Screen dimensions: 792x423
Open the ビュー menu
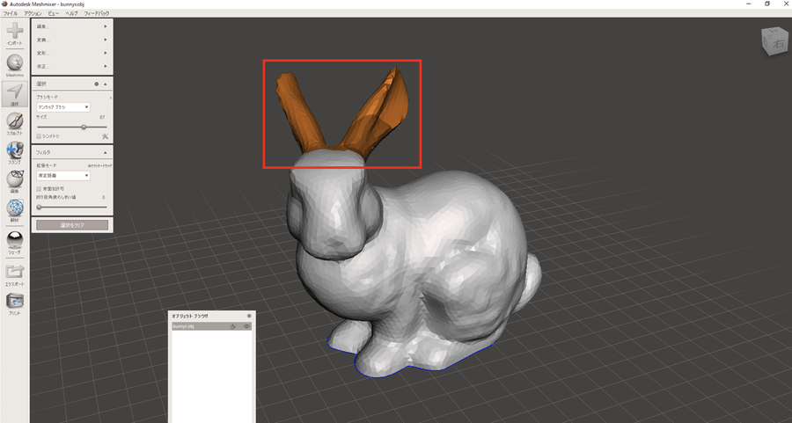(54, 13)
